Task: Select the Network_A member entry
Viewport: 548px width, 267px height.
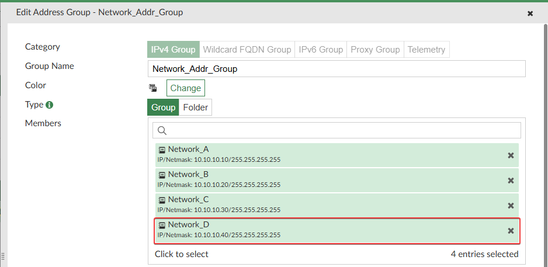Action: [x=337, y=155]
